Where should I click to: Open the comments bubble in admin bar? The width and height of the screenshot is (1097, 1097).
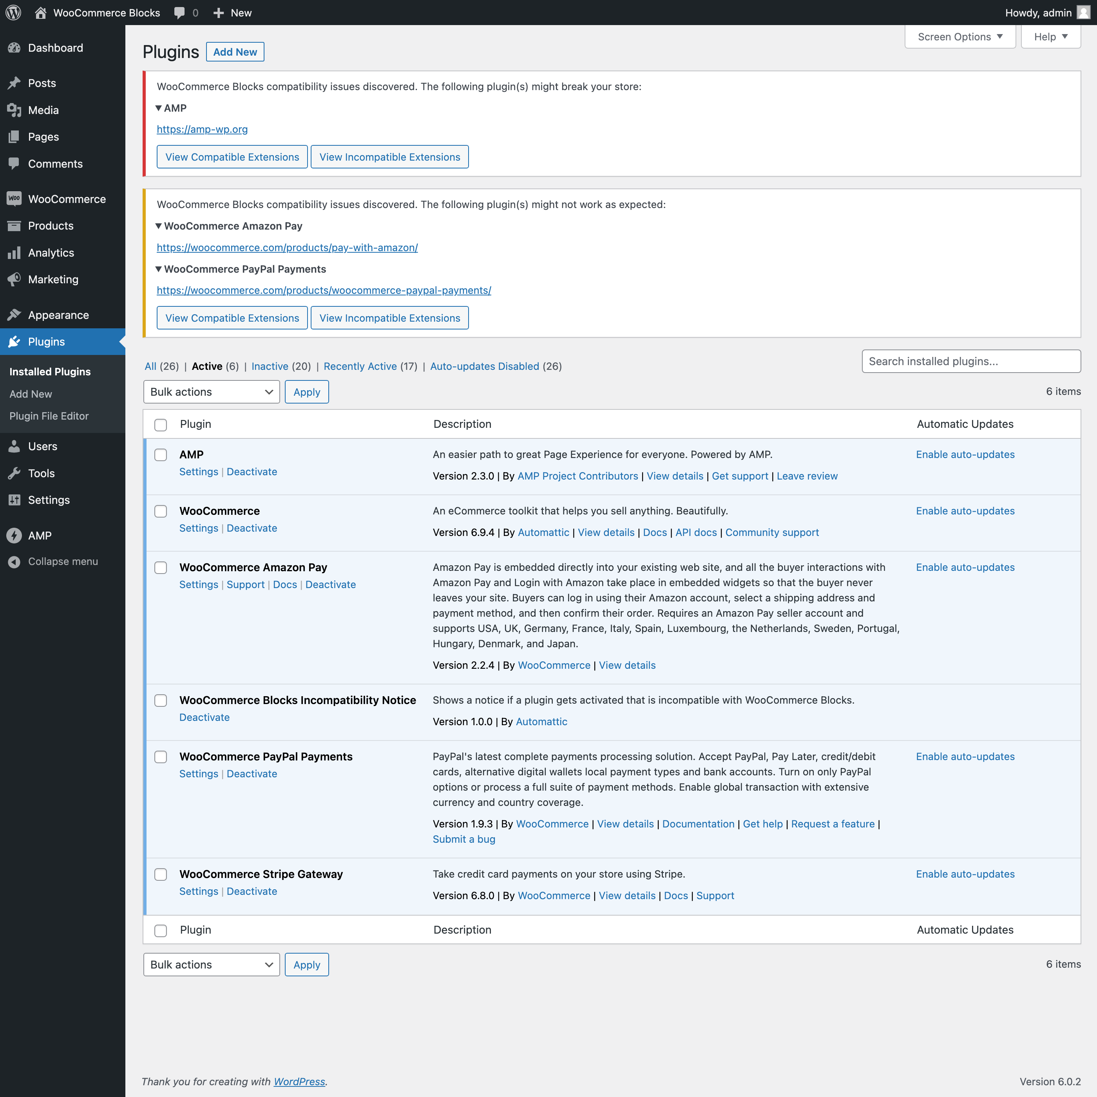tap(179, 13)
